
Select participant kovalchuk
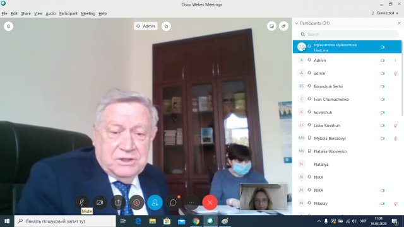[x=347, y=112]
